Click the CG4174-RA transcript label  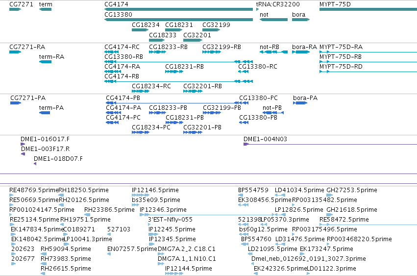click(122, 67)
